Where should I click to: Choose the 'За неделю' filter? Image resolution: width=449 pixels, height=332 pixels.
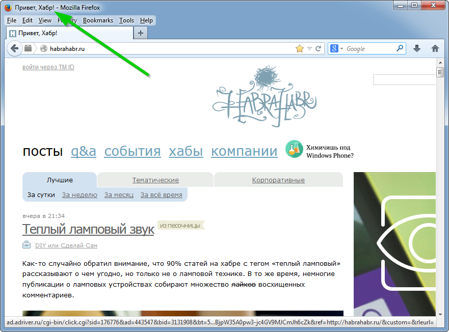[x=80, y=195]
